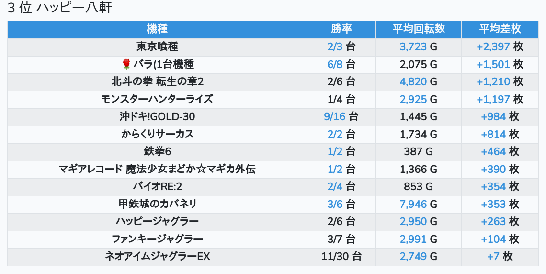
Task: Select ハッピージャグラー machine name
Action: (157, 221)
